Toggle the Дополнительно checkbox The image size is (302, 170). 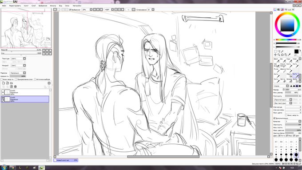274,118
